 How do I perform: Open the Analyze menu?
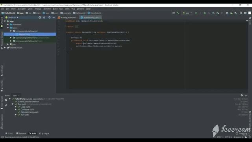coord(38,9)
